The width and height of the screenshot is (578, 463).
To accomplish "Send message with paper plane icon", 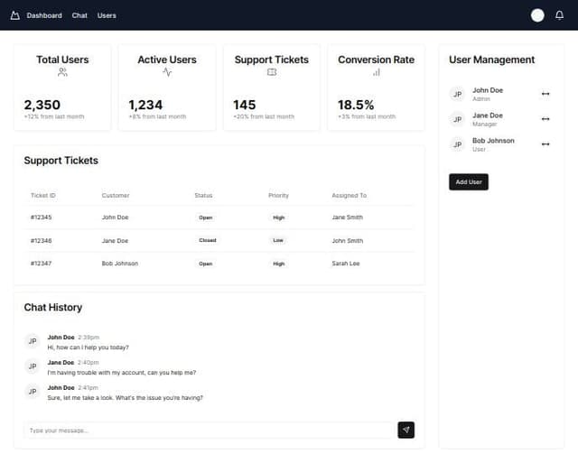I will (x=406, y=430).
